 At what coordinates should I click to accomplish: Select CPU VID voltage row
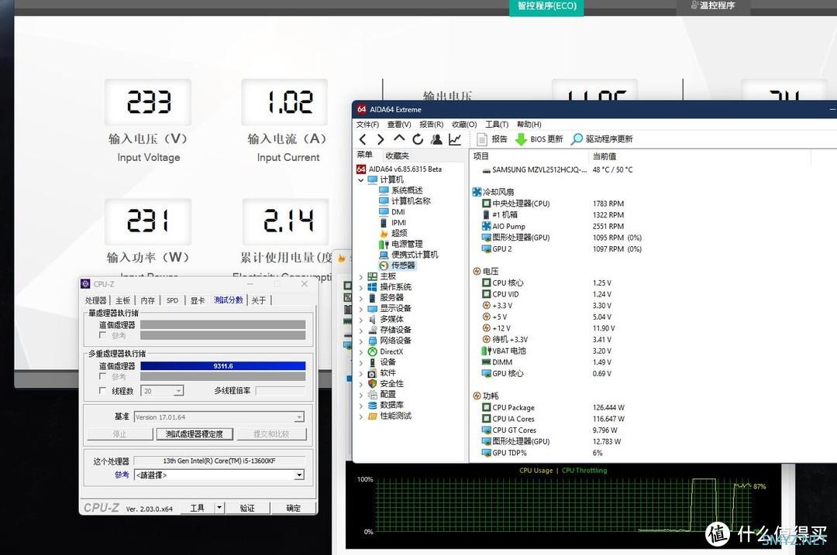[x=546, y=294]
